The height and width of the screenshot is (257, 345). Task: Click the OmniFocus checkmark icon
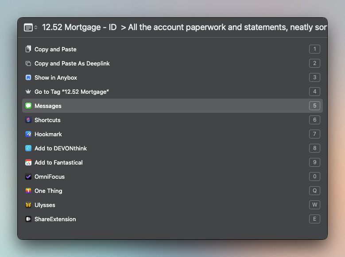tap(28, 176)
